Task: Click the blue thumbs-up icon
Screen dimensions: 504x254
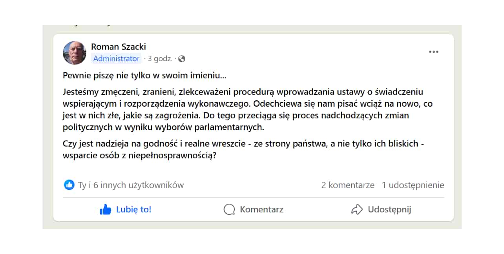Action: tap(106, 210)
